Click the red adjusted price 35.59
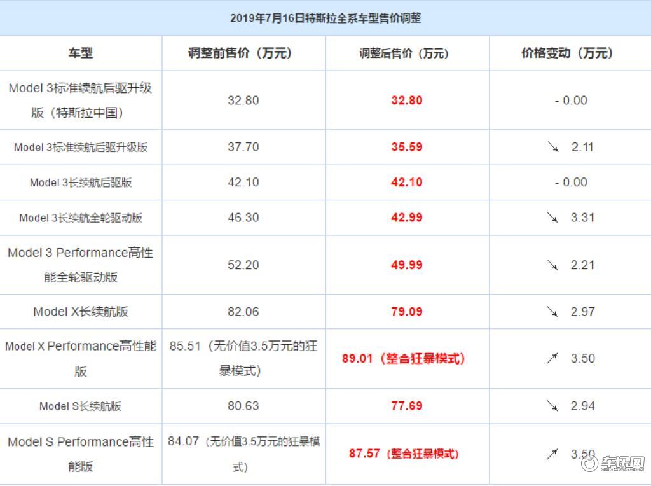 coord(407,147)
